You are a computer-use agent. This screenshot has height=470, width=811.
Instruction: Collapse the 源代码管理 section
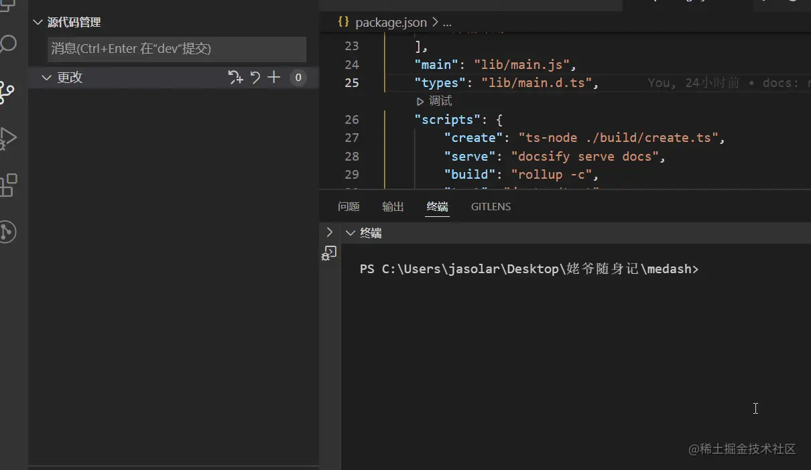[37, 22]
